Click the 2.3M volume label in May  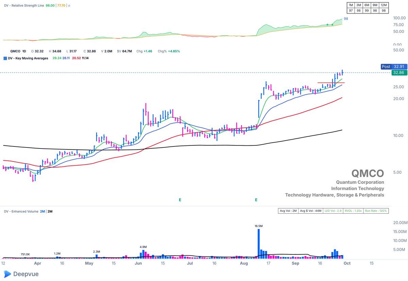97,251
